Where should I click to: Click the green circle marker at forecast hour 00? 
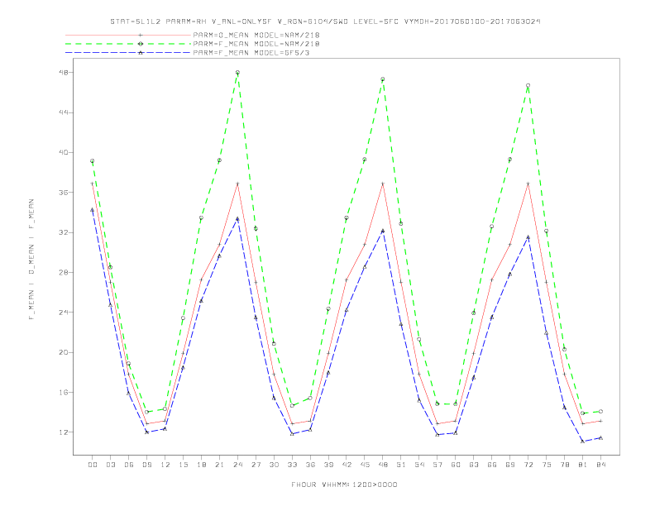coord(93,160)
